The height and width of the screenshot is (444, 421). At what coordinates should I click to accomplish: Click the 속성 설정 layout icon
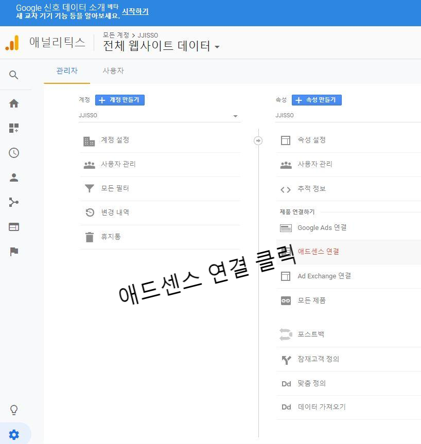(x=286, y=140)
